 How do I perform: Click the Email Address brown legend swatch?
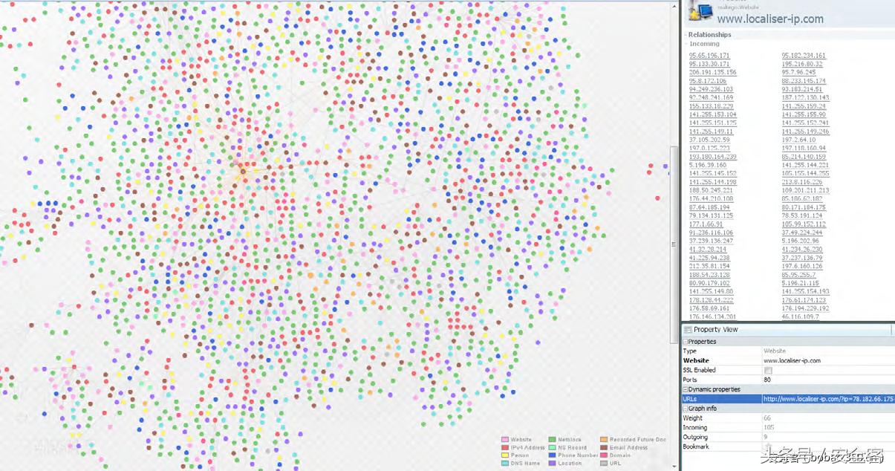click(605, 448)
